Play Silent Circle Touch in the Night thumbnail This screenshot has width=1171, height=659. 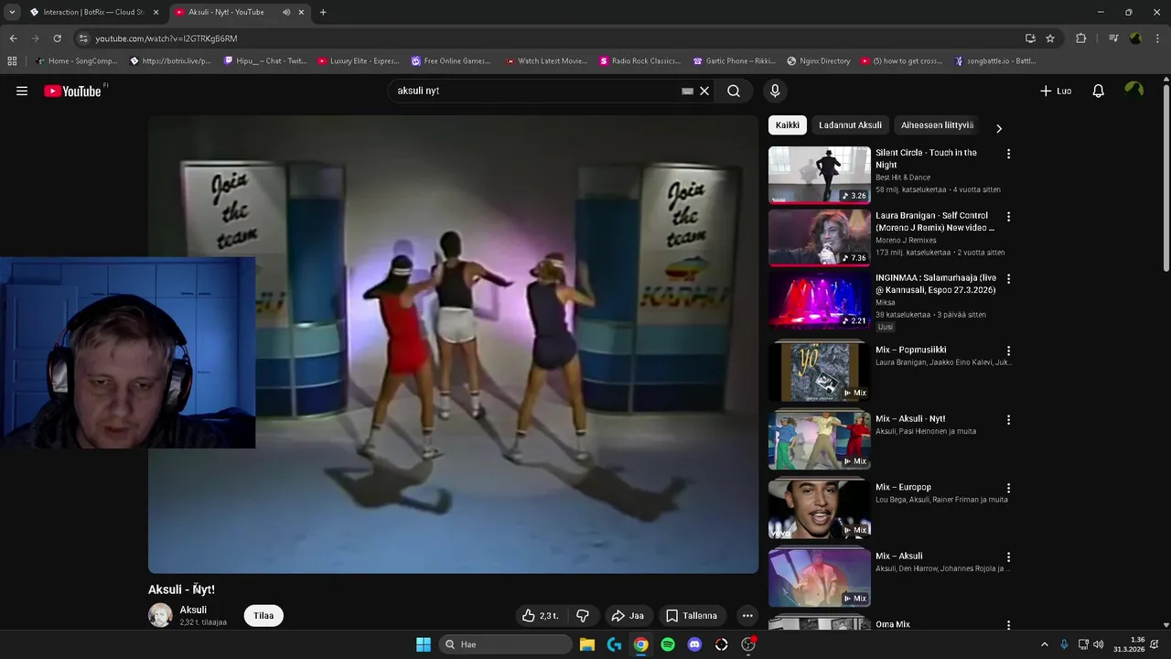pos(819,175)
